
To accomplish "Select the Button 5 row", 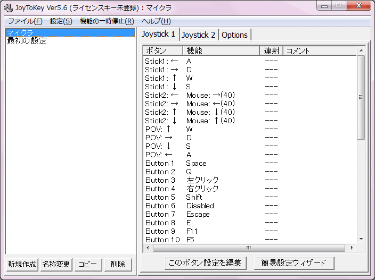I will [250, 197].
